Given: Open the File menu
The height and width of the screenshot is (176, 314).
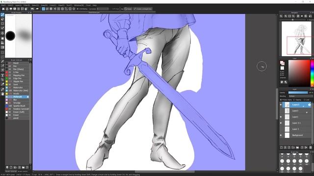Looking at the screenshot, I should [3, 5].
